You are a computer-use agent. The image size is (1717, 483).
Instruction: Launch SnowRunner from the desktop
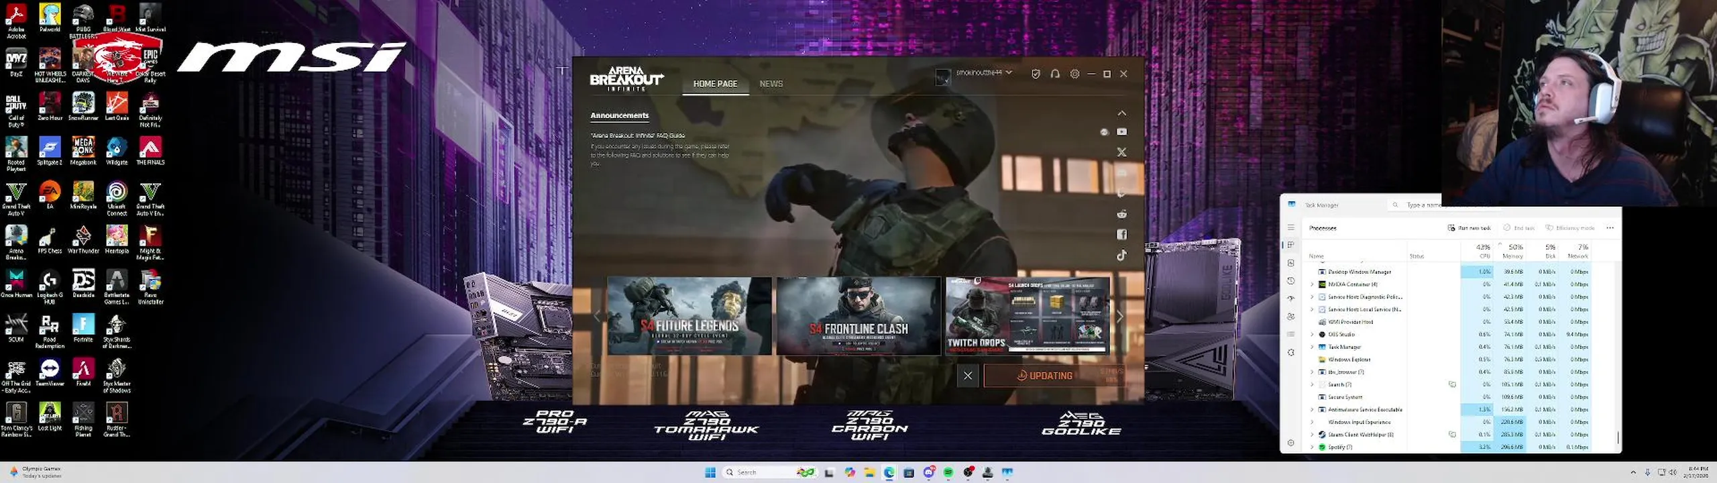pos(83,107)
